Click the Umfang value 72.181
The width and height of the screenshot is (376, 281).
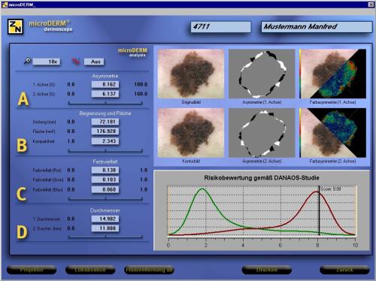[x=105, y=122]
